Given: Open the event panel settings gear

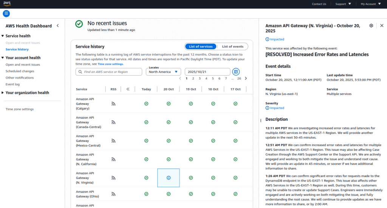Looking at the screenshot, I should pyautogui.click(x=371, y=26).
